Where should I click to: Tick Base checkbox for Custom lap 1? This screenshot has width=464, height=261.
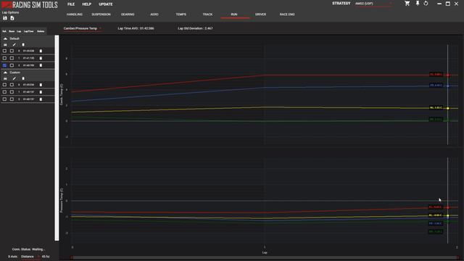[12, 92]
